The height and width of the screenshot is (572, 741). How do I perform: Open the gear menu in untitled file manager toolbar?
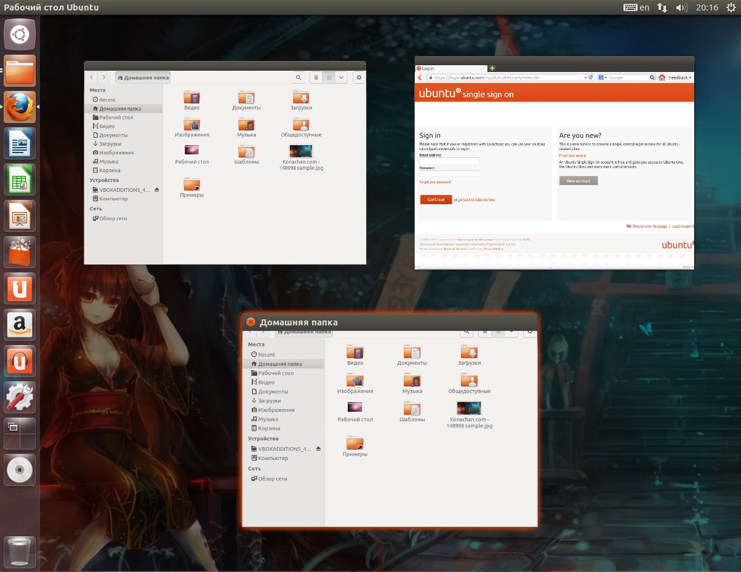pyautogui.click(x=359, y=77)
